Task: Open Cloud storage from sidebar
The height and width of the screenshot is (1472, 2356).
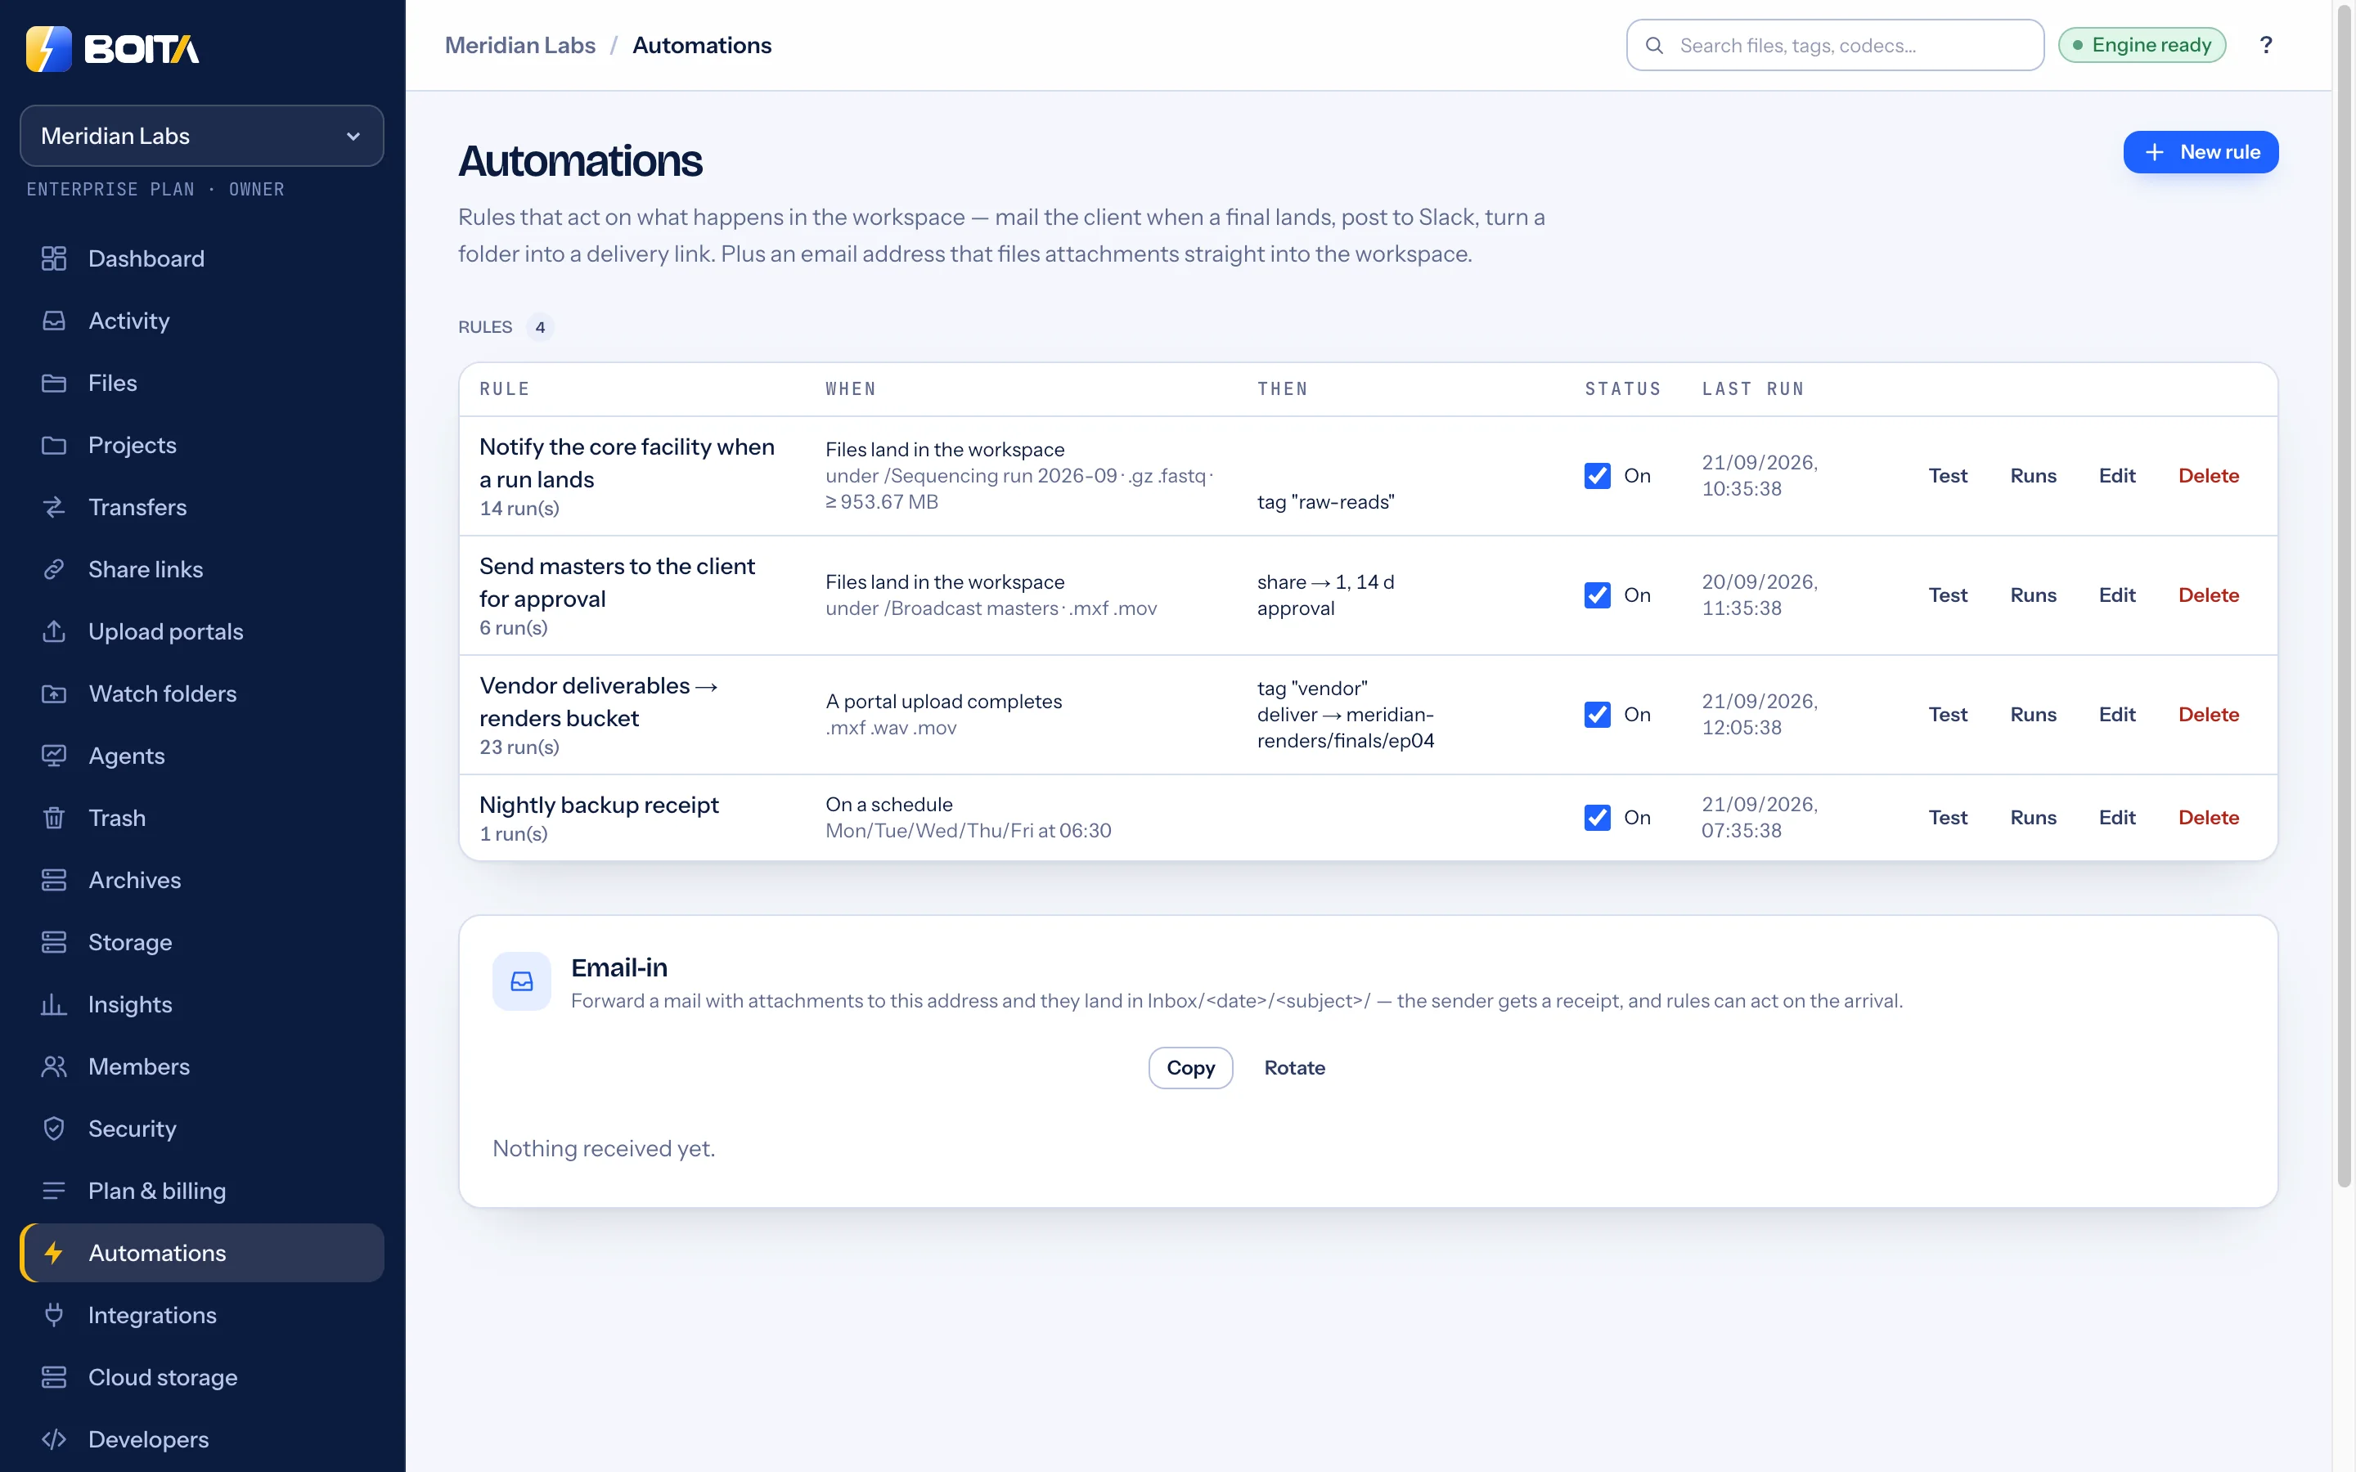Action: coord(201,1378)
